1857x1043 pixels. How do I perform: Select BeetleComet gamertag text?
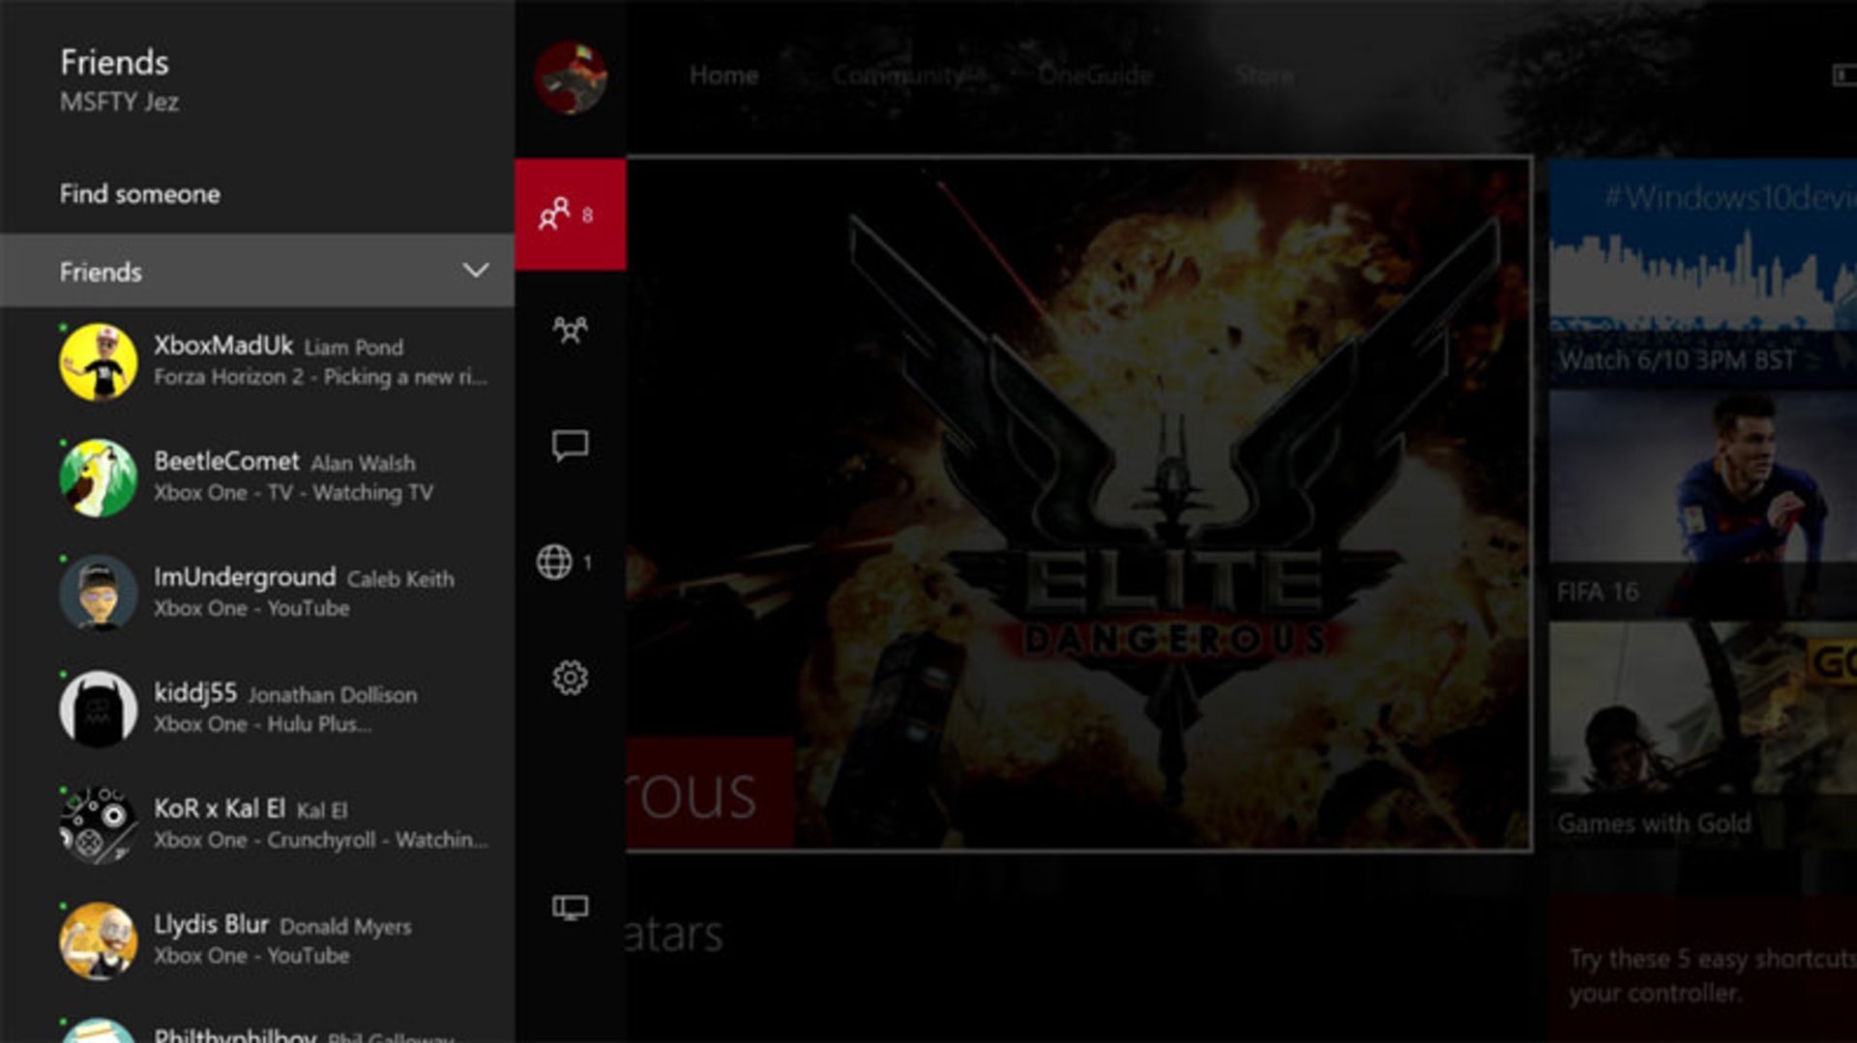point(226,461)
